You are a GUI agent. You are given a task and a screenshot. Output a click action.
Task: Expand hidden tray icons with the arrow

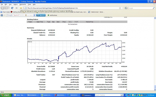click(x=126, y=95)
